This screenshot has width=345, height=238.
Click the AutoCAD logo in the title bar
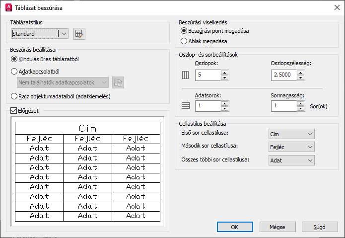click(x=8, y=8)
